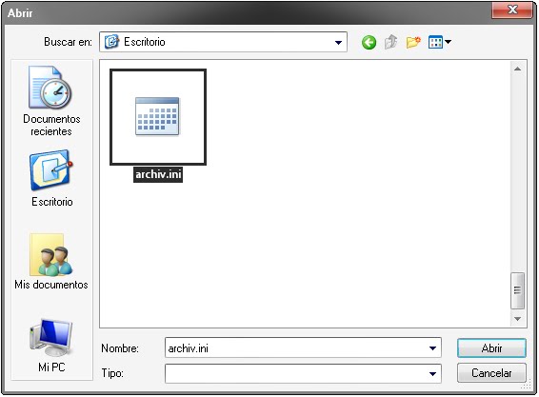
Task: Click the file list scrollbar thumb
Action: [517, 290]
